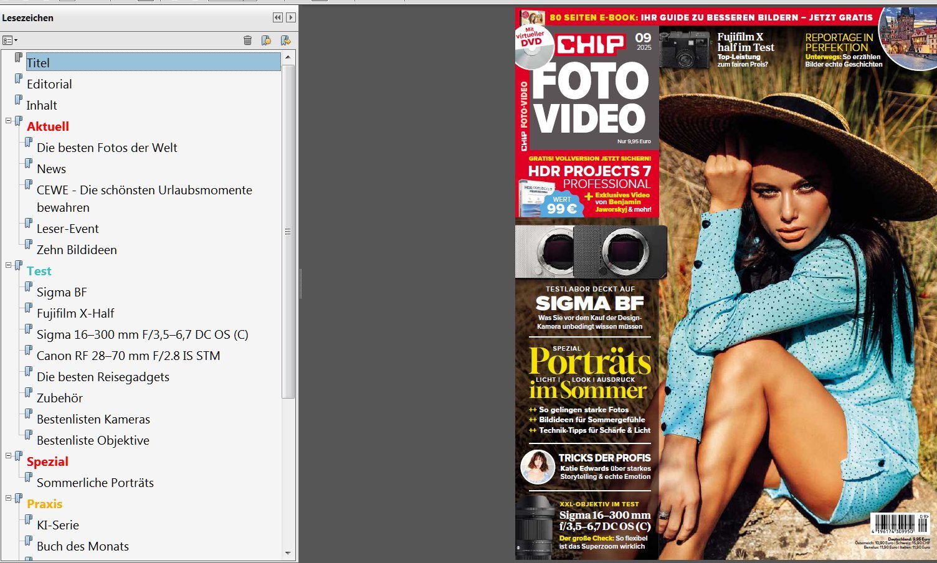Image resolution: width=937 pixels, height=563 pixels.
Task: Click the Lesezeichen panel title
Action: pos(28,18)
